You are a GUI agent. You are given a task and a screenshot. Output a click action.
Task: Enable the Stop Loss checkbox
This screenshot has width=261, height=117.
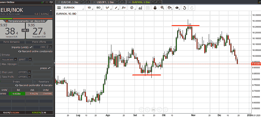point(1,72)
